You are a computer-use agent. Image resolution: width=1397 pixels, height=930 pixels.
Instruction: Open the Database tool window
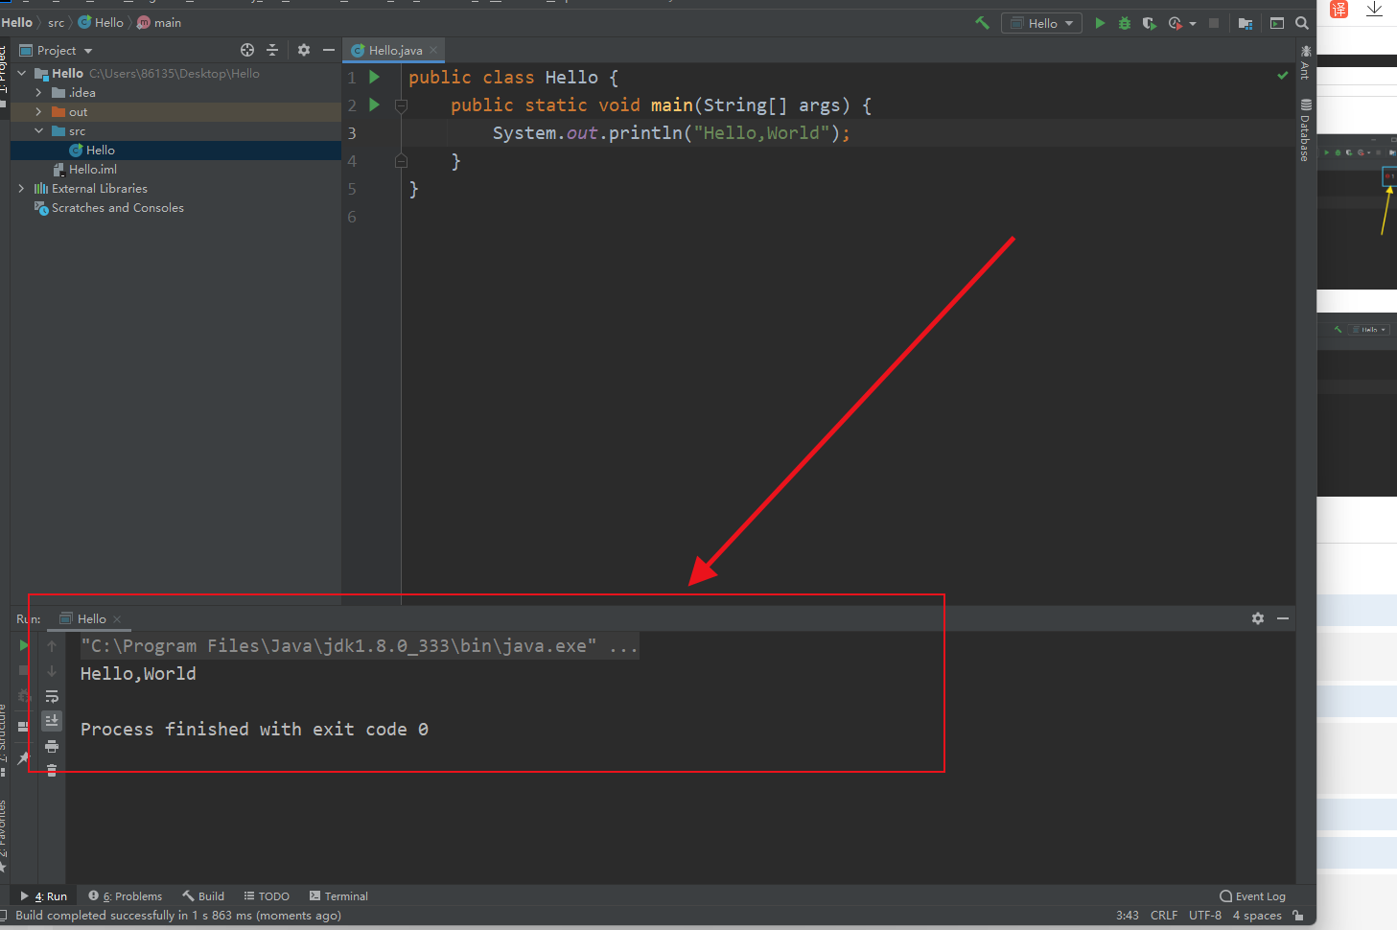pos(1305,129)
